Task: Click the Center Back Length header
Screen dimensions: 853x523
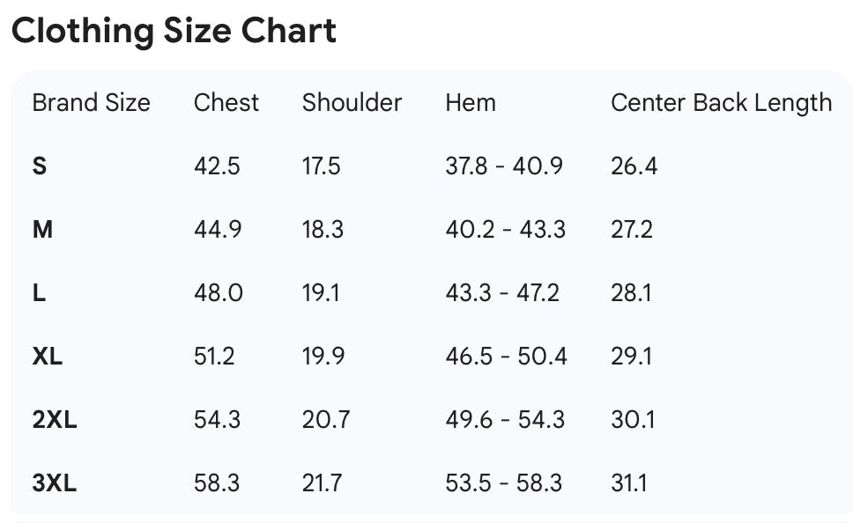Action: click(721, 103)
